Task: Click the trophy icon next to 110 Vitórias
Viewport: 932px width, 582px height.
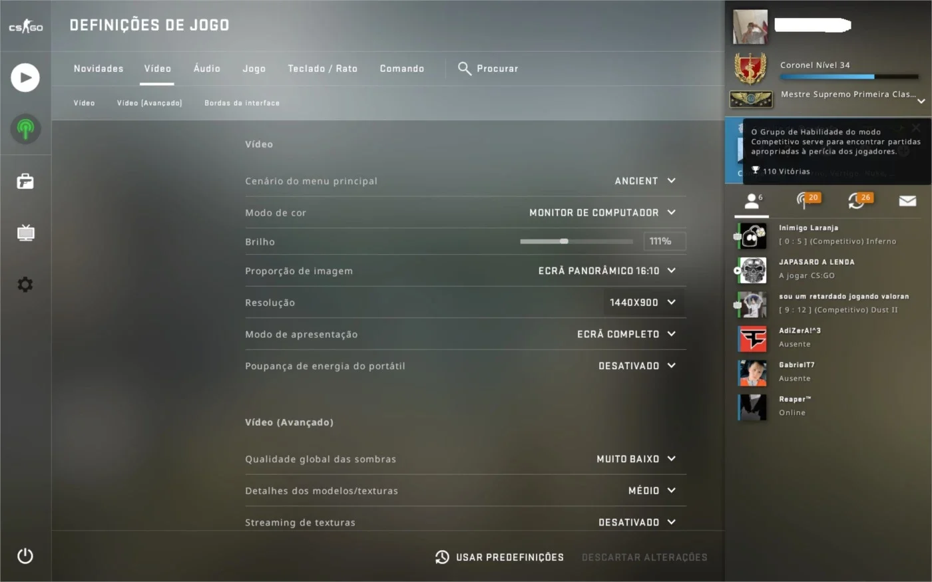Action: 756,170
